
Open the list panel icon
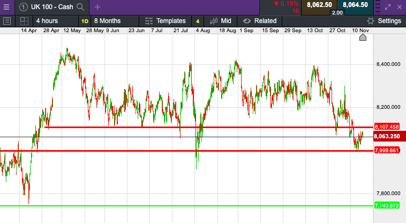(7, 21)
